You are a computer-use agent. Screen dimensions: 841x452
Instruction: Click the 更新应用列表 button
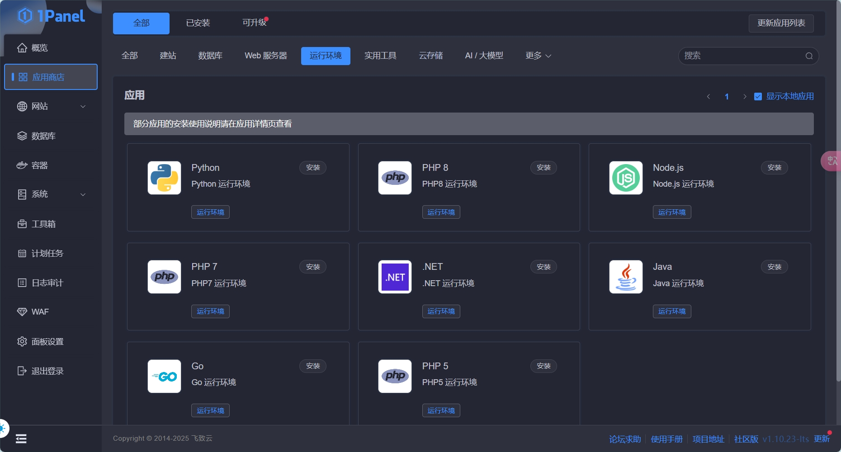tap(781, 23)
